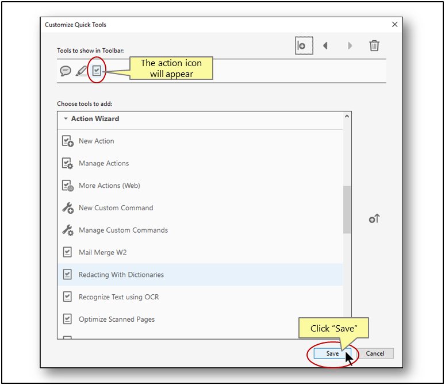Select "Mail Merge W2" text row
The height and width of the screenshot is (385, 445).
(200, 252)
